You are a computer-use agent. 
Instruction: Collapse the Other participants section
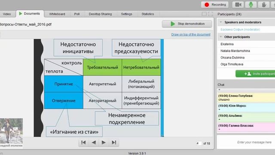click(x=221, y=37)
